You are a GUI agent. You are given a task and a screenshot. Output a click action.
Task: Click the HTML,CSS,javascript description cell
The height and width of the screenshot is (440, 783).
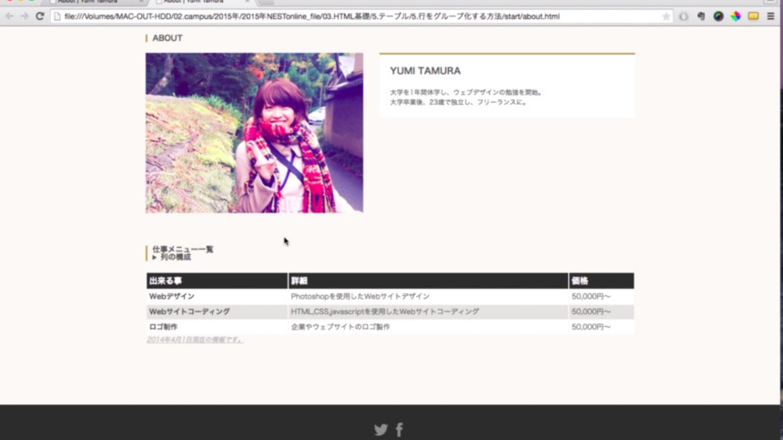coord(429,312)
